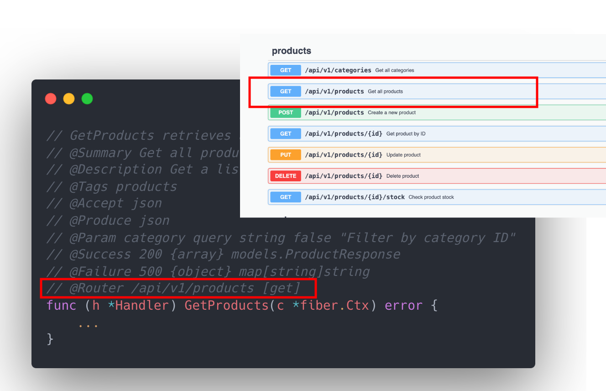
Task: Click the PUT badge for updating a product
Action: tap(285, 154)
